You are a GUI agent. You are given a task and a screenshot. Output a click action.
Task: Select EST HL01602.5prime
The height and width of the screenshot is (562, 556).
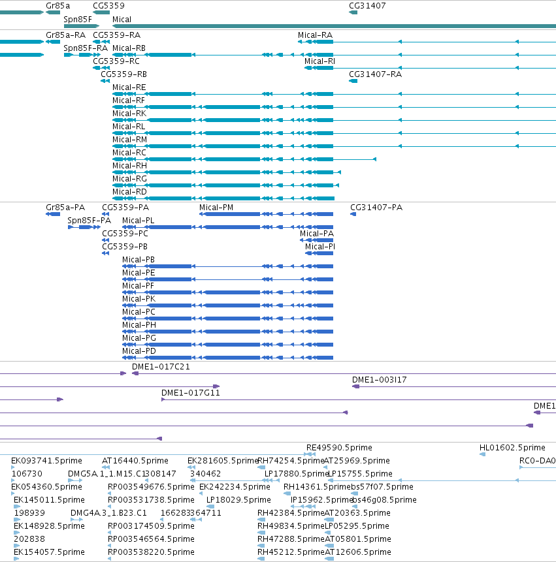pyautogui.click(x=512, y=448)
